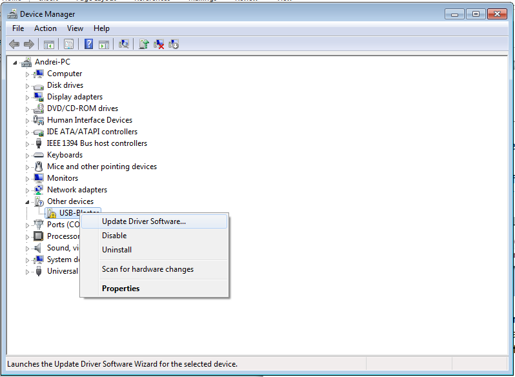Click the Properties toolbar icon
This screenshot has height=377, width=515.
tap(68, 44)
